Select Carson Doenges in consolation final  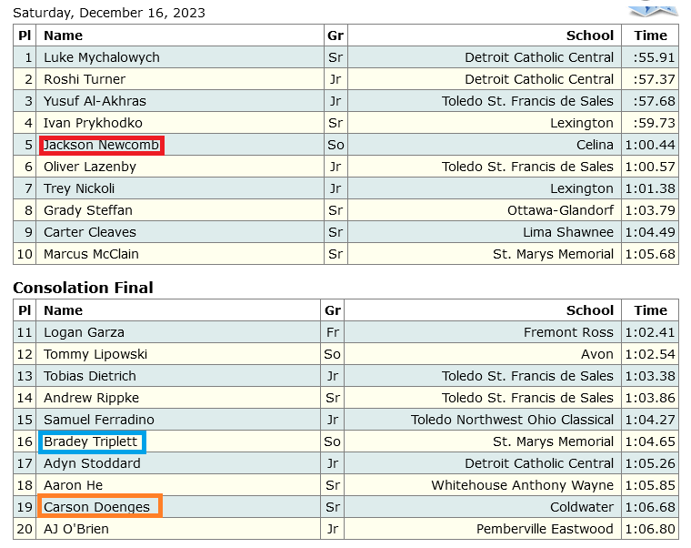(x=97, y=507)
